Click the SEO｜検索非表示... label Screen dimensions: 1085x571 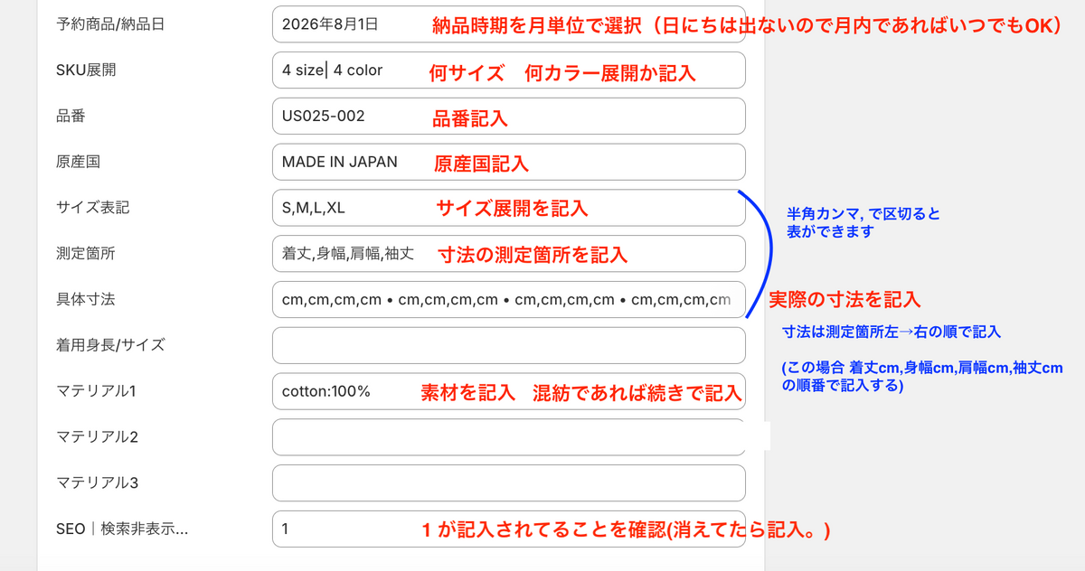[x=122, y=529]
